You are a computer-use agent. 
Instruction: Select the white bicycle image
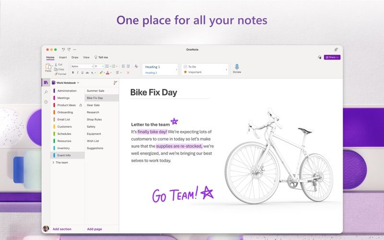[x=278, y=156]
